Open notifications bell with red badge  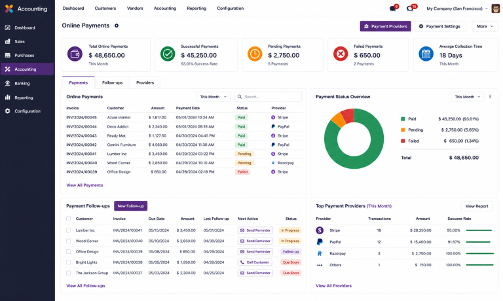coord(393,9)
